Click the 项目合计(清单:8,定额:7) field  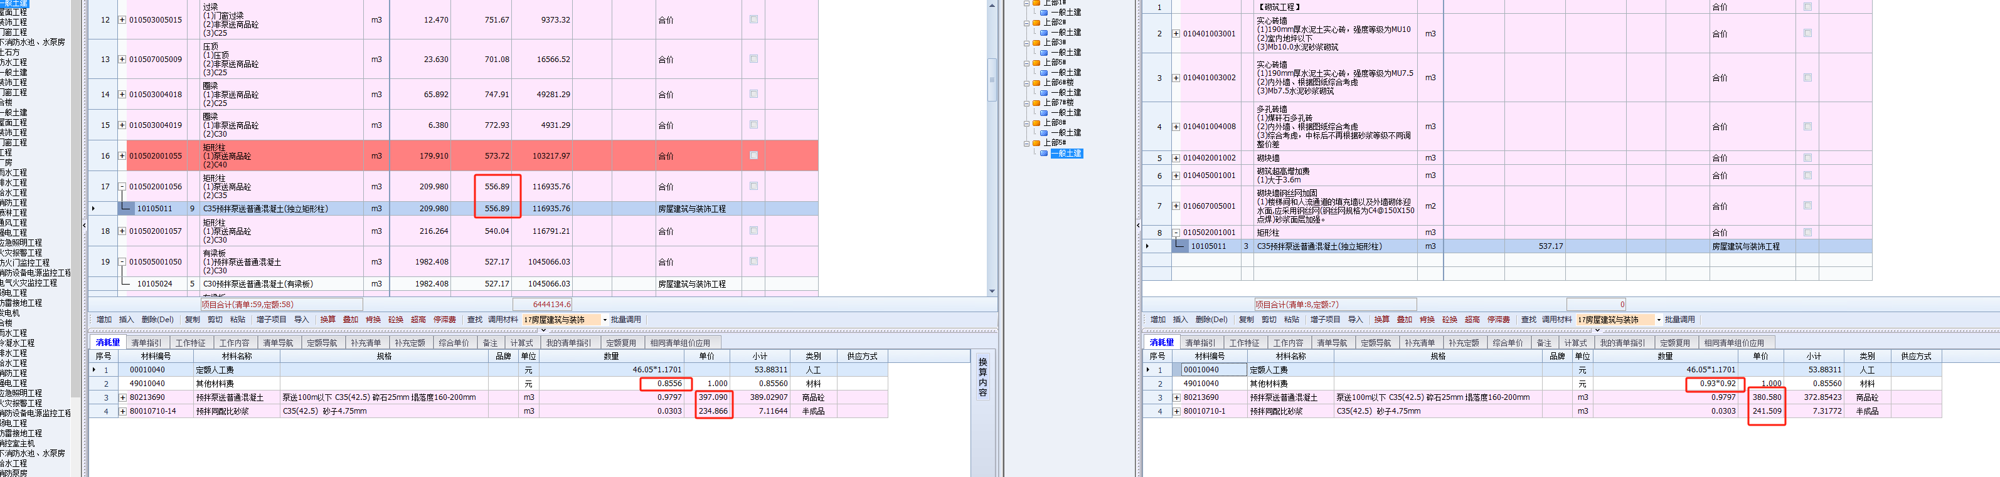point(1336,304)
